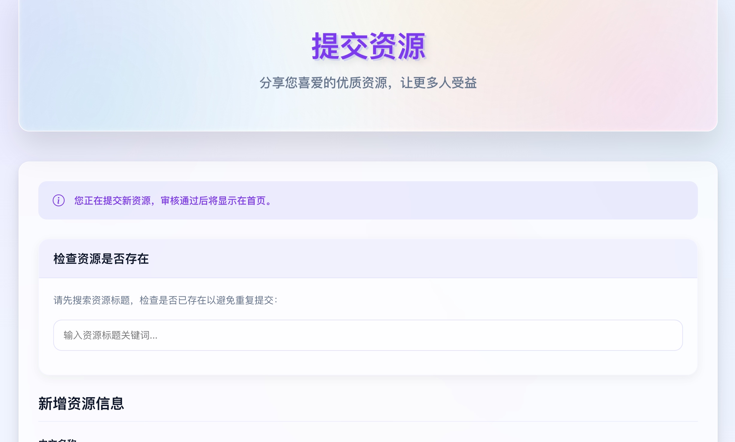Screen dimensions: 735x442
Task: Click the instruction text 请先搜索资源标题
Action: (x=92, y=300)
